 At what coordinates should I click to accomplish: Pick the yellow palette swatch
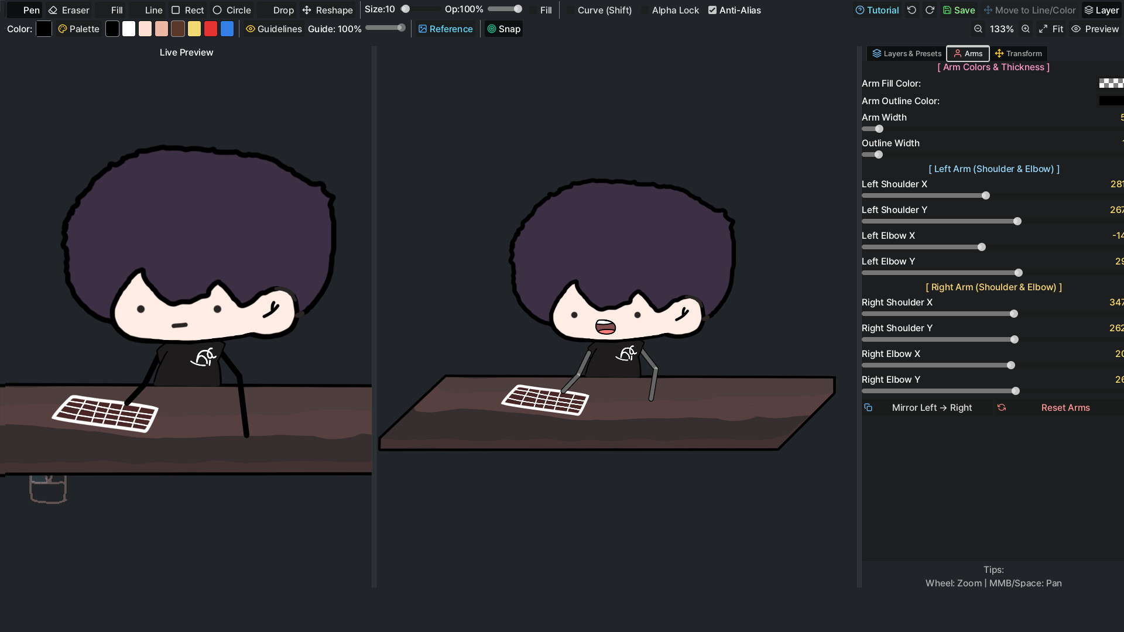[194, 29]
